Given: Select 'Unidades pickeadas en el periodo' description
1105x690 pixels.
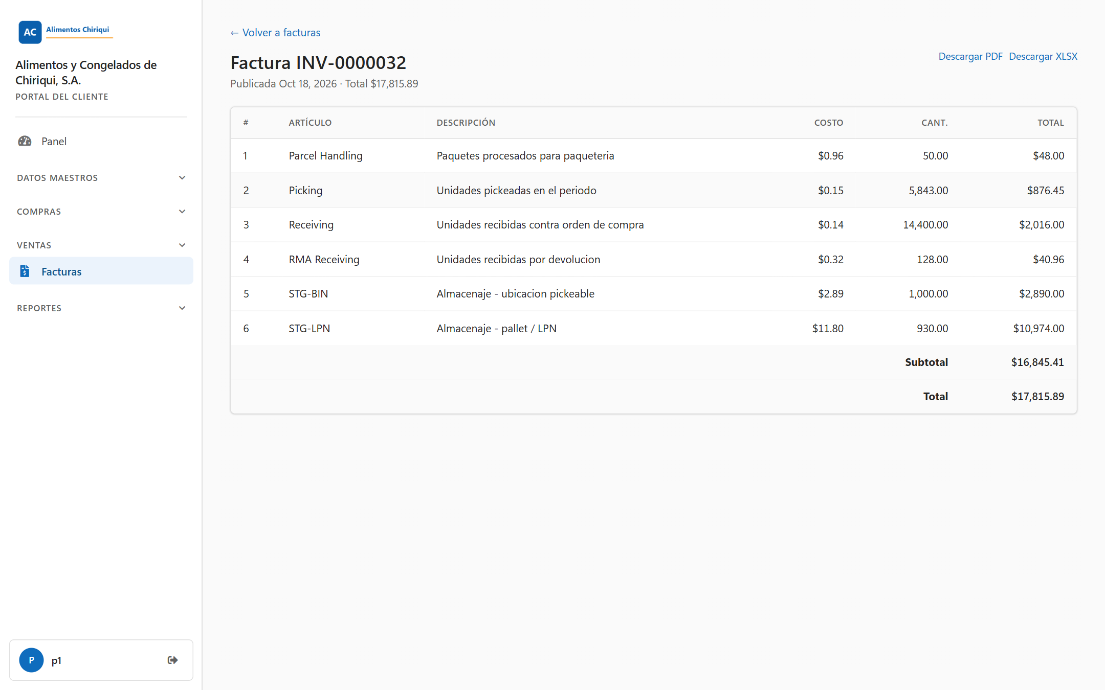Looking at the screenshot, I should click(x=516, y=191).
